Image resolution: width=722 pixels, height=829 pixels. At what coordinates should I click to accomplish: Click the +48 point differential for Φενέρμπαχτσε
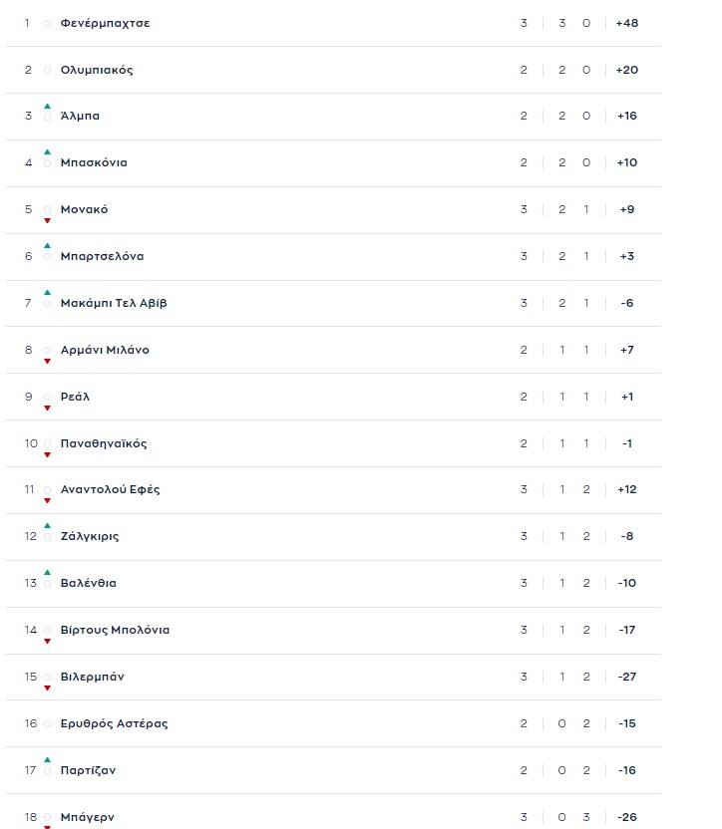point(626,23)
